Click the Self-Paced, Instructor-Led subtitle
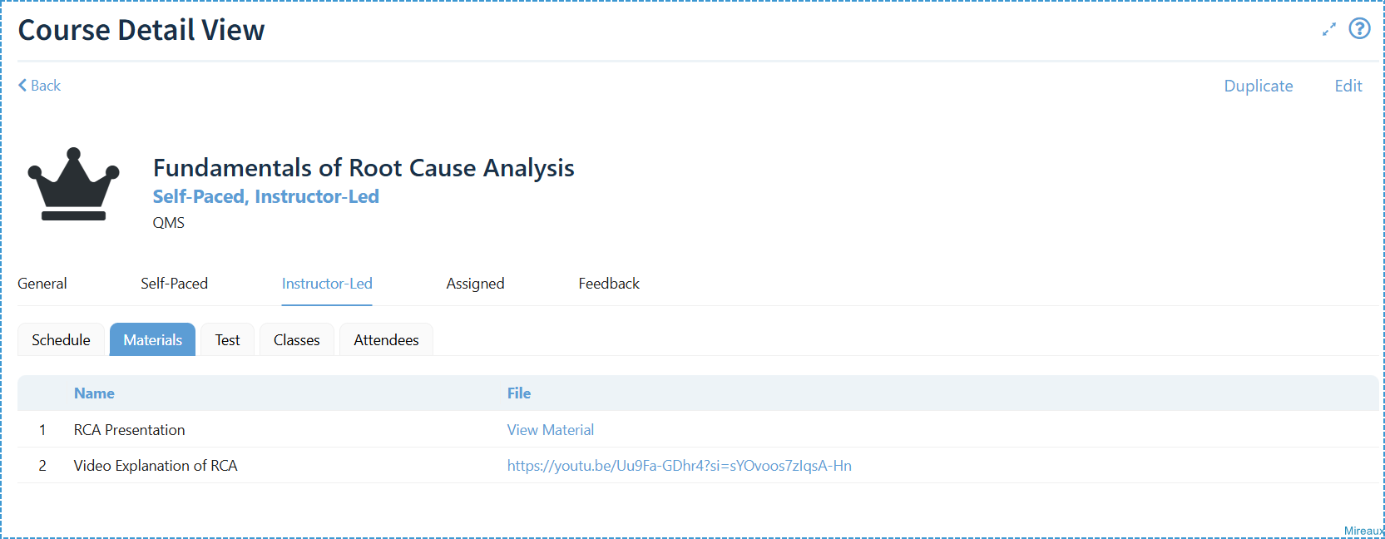This screenshot has width=1385, height=539. (266, 196)
